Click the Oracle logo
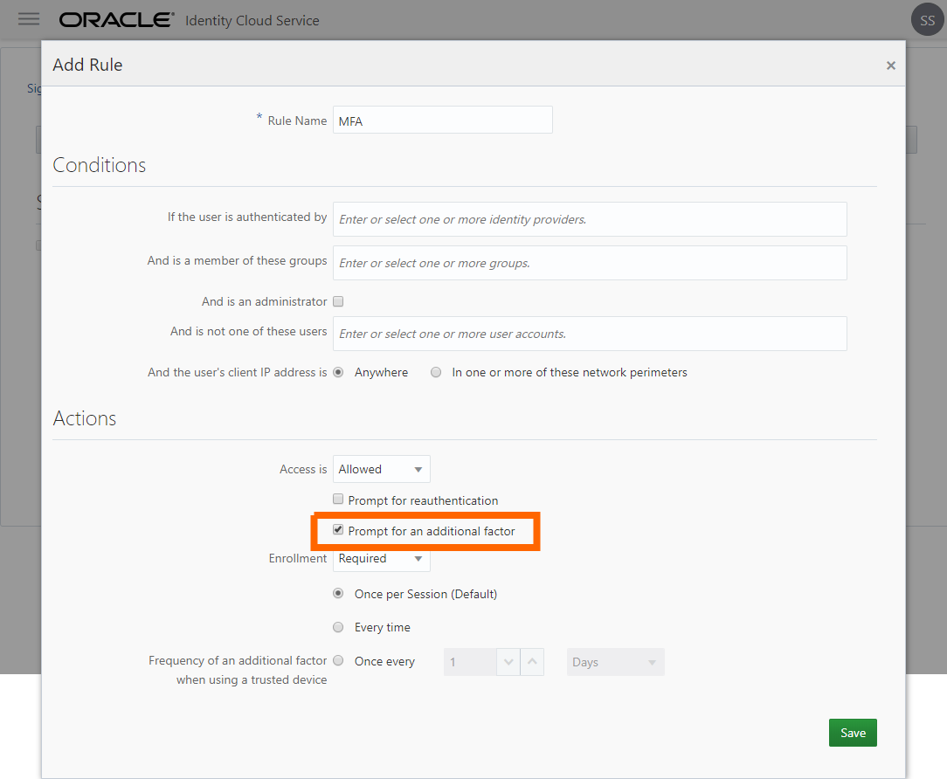 [x=116, y=18]
